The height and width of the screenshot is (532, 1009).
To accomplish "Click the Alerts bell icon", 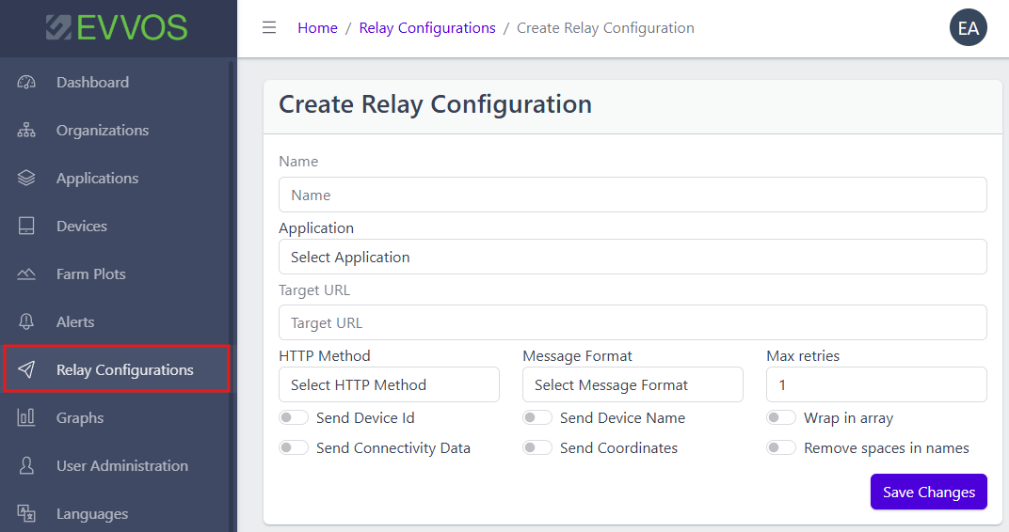I will tap(26, 322).
